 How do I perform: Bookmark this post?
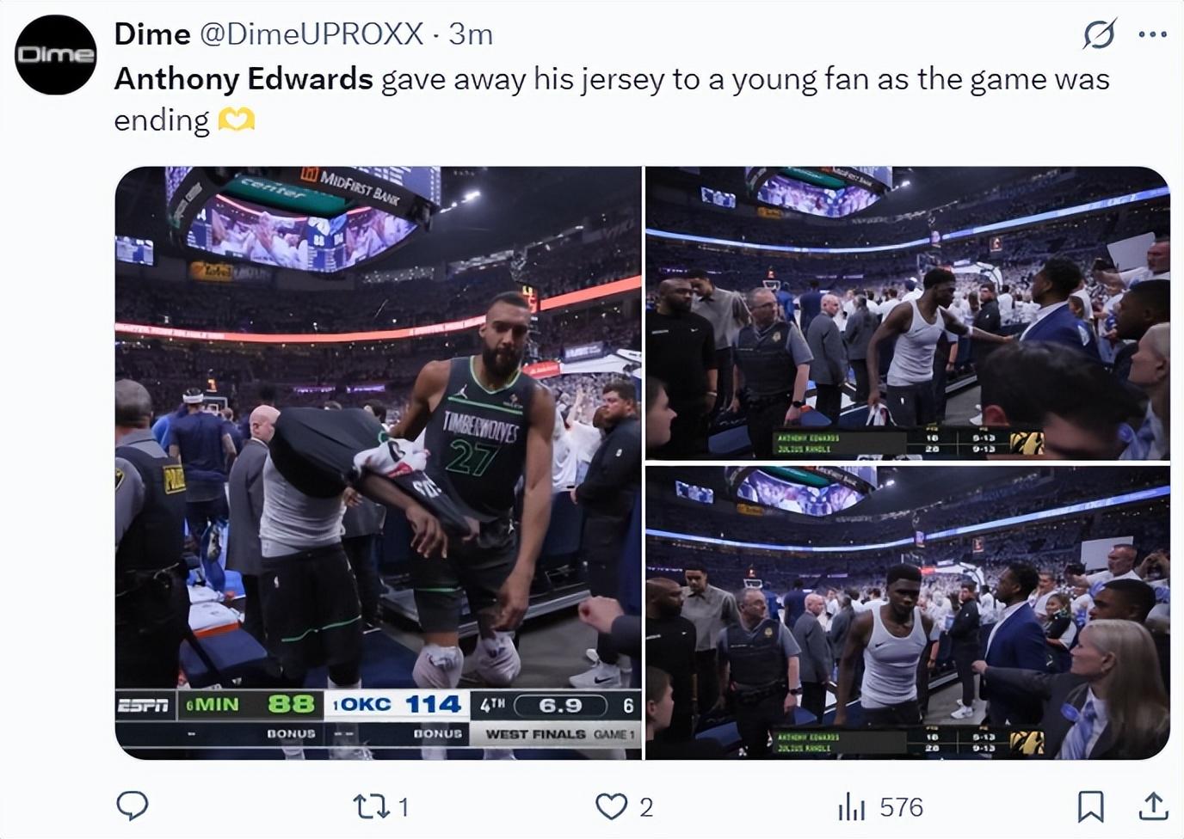1090,806
